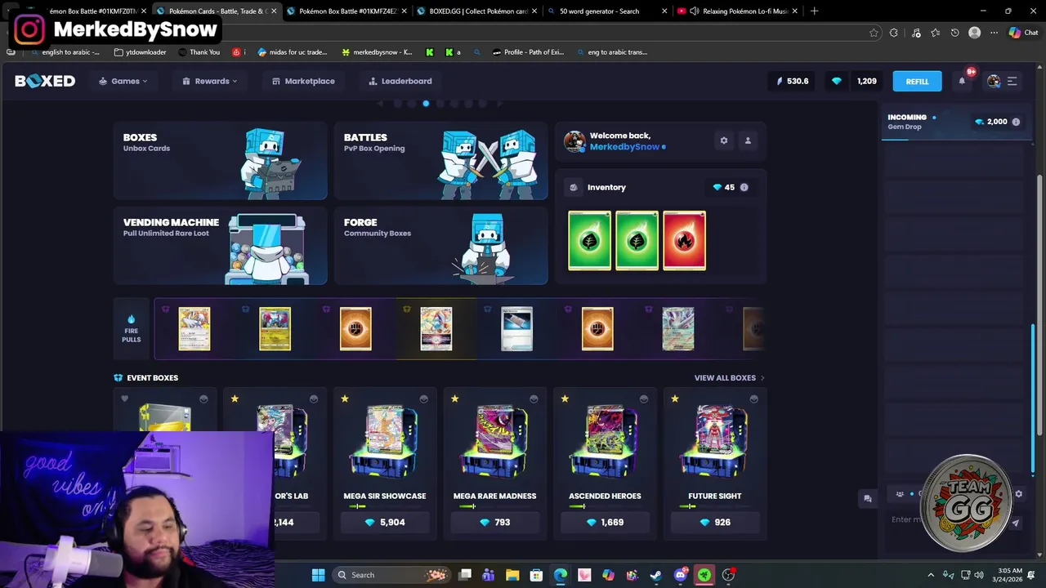This screenshot has height=588, width=1046.
Task: Open the Leaderboard page
Action: click(400, 81)
